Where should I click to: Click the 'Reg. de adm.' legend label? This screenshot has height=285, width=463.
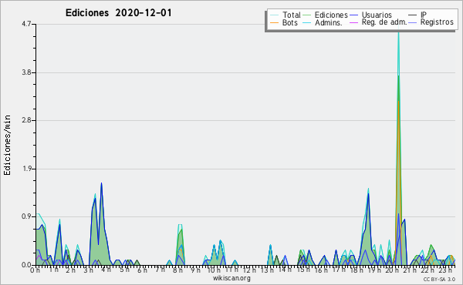(x=384, y=22)
